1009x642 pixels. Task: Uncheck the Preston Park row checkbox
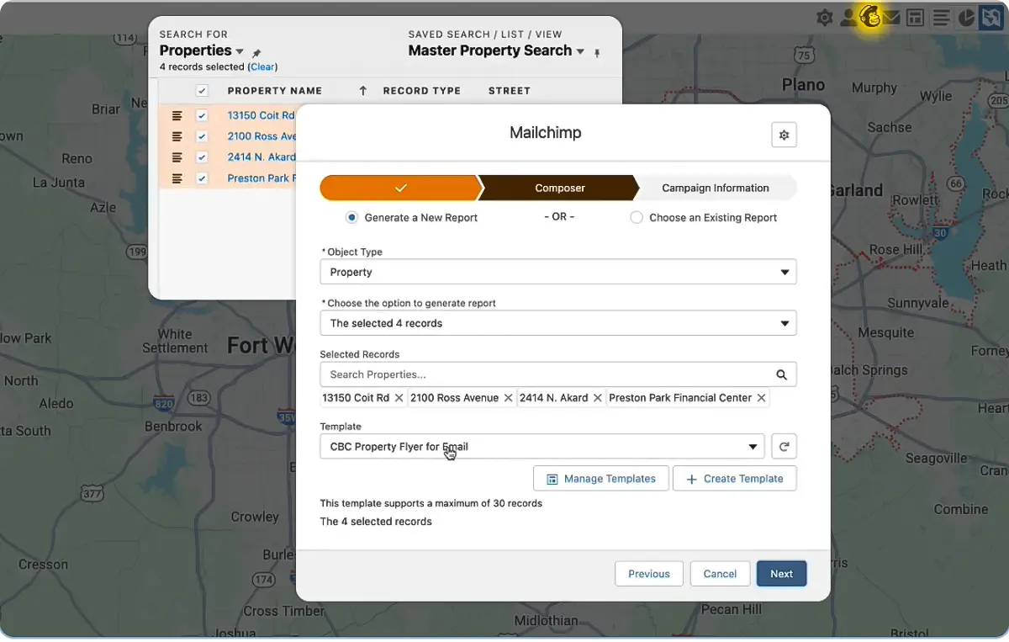click(x=202, y=178)
